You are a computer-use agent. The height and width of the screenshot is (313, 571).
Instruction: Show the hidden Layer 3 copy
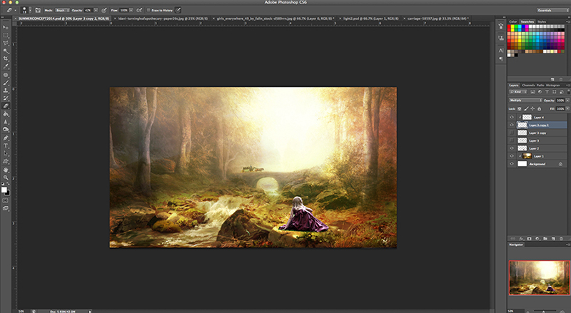click(512, 133)
